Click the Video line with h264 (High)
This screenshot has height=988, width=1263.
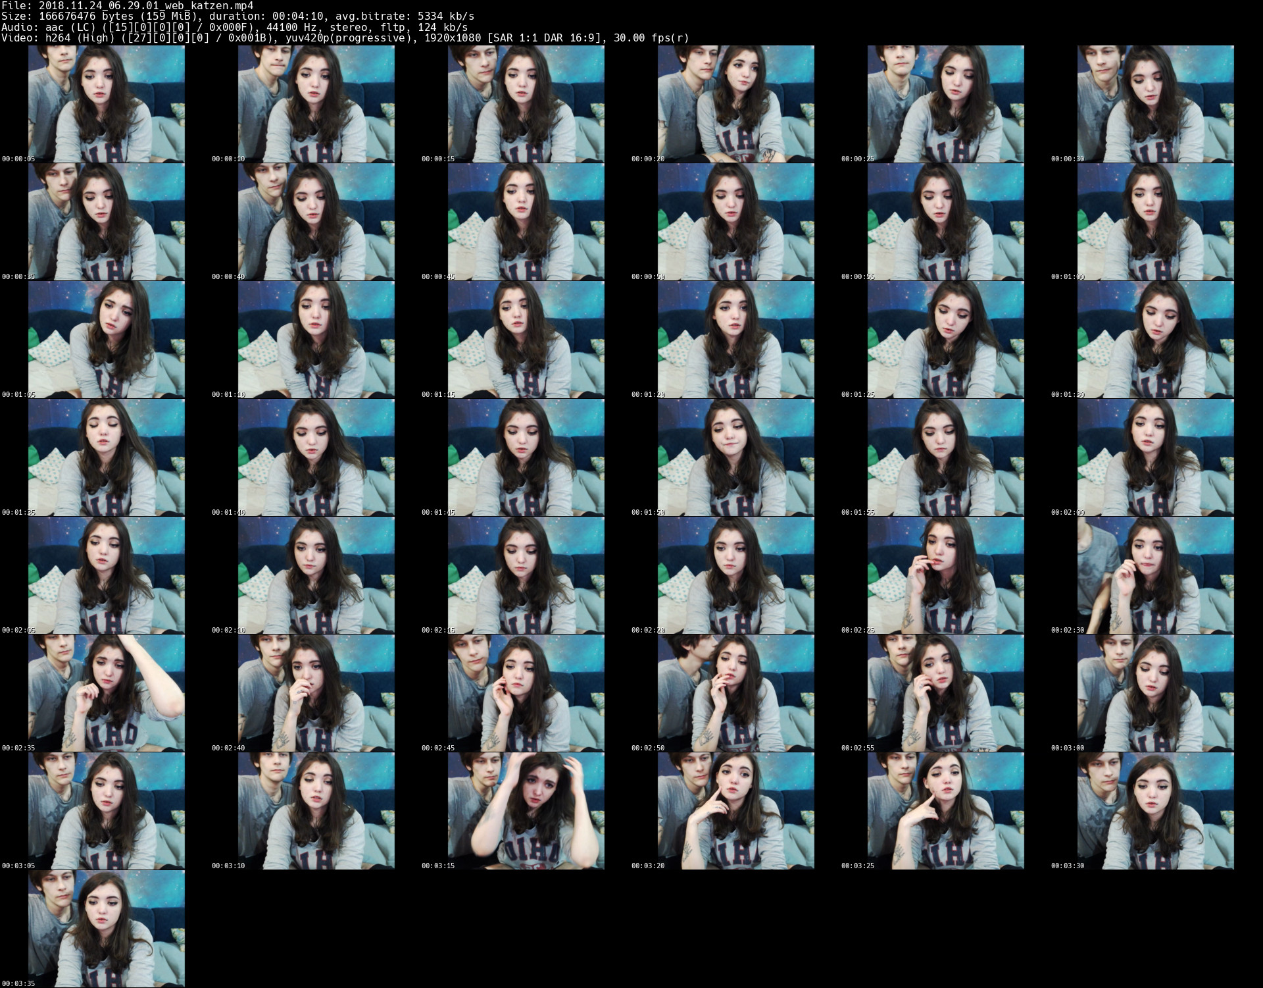pos(345,38)
